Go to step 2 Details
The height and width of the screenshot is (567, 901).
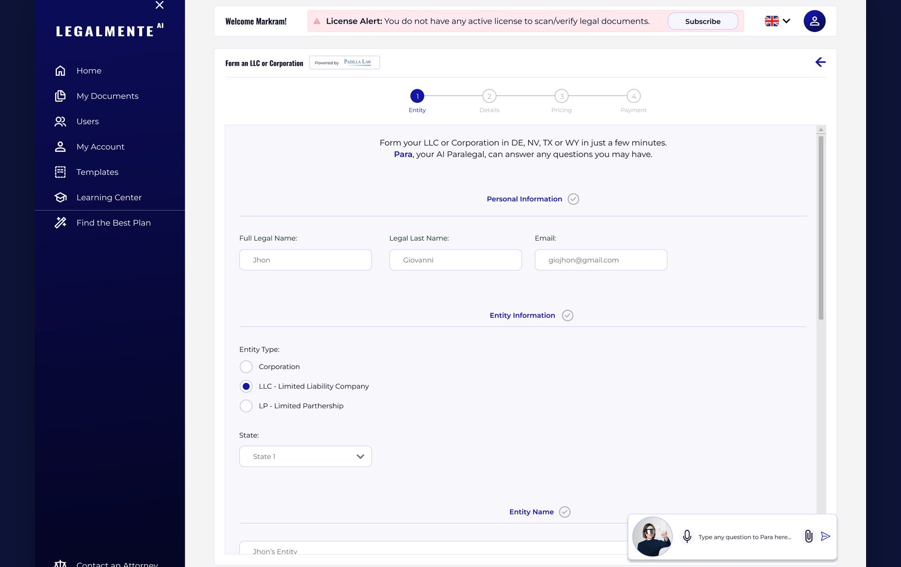coord(489,96)
